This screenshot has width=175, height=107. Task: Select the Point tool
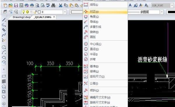pos(4,69)
